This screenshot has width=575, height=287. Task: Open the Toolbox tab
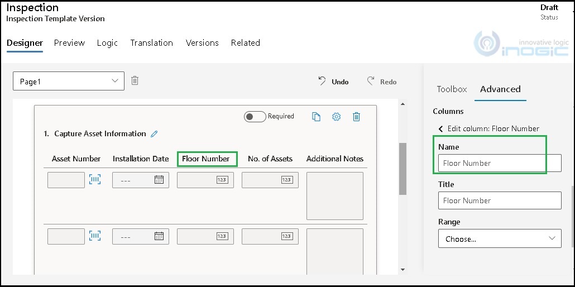[452, 89]
